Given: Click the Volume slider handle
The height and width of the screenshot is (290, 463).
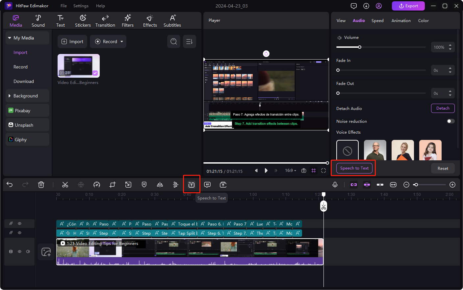Looking at the screenshot, I should [x=360, y=47].
